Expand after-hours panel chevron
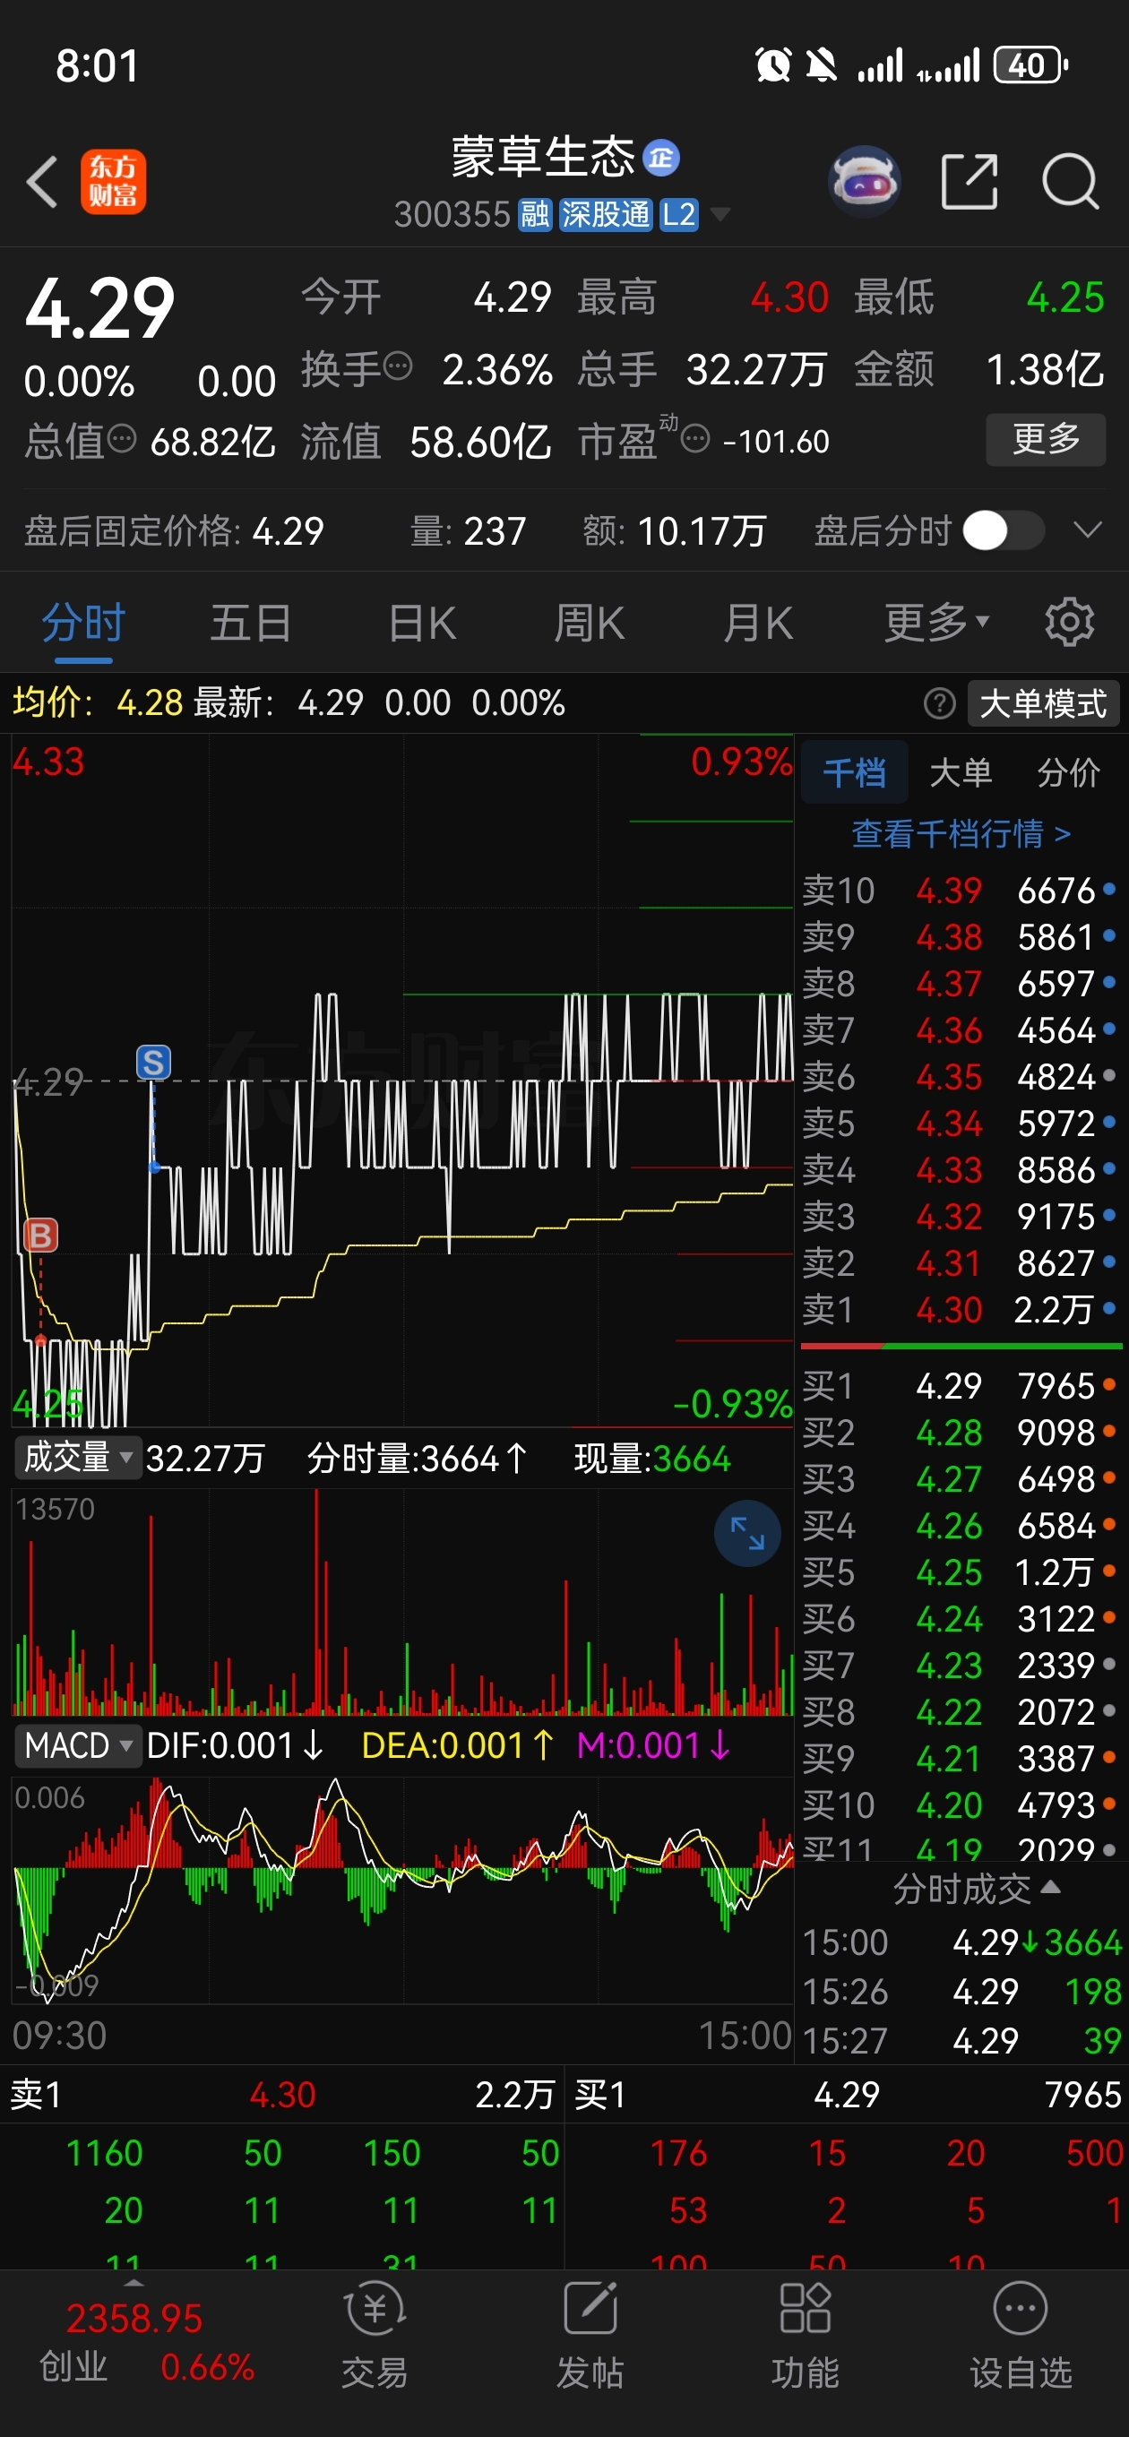The height and width of the screenshot is (2437, 1129). pyautogui.click(x=1088, y=530)
